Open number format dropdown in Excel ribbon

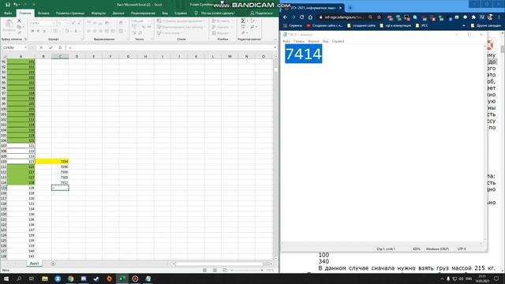pyautogui.click(x=149, y=21)
